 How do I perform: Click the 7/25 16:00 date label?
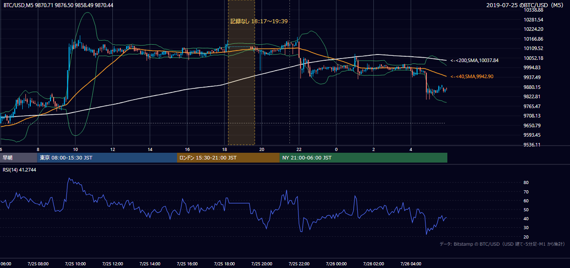tap(187, 264)
